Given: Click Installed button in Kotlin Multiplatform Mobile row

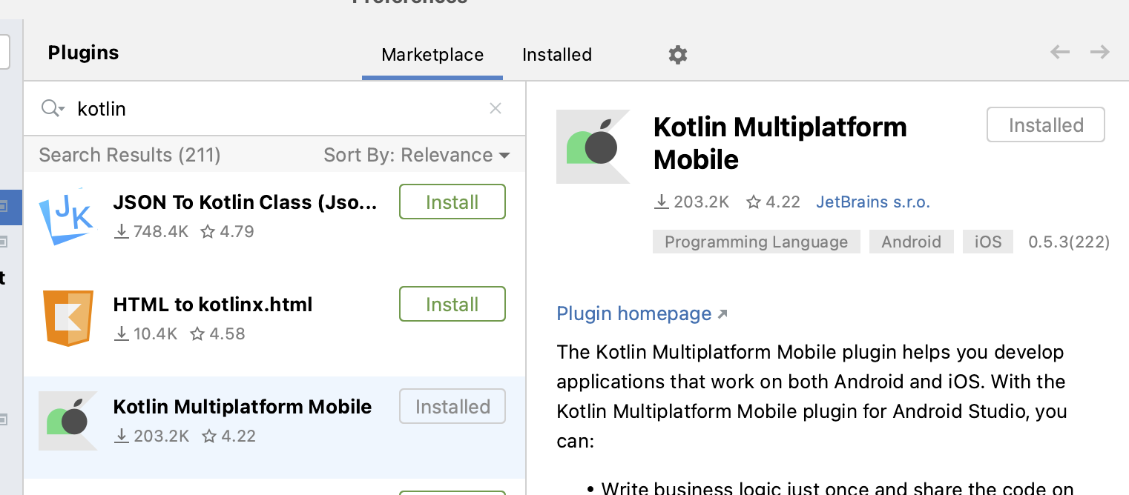Looking at the screenshot, I should tap(452, 406).
